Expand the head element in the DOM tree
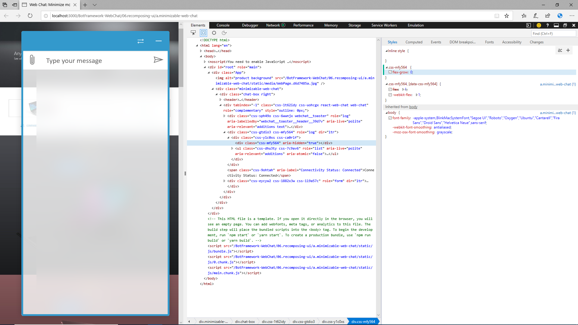 201,51
